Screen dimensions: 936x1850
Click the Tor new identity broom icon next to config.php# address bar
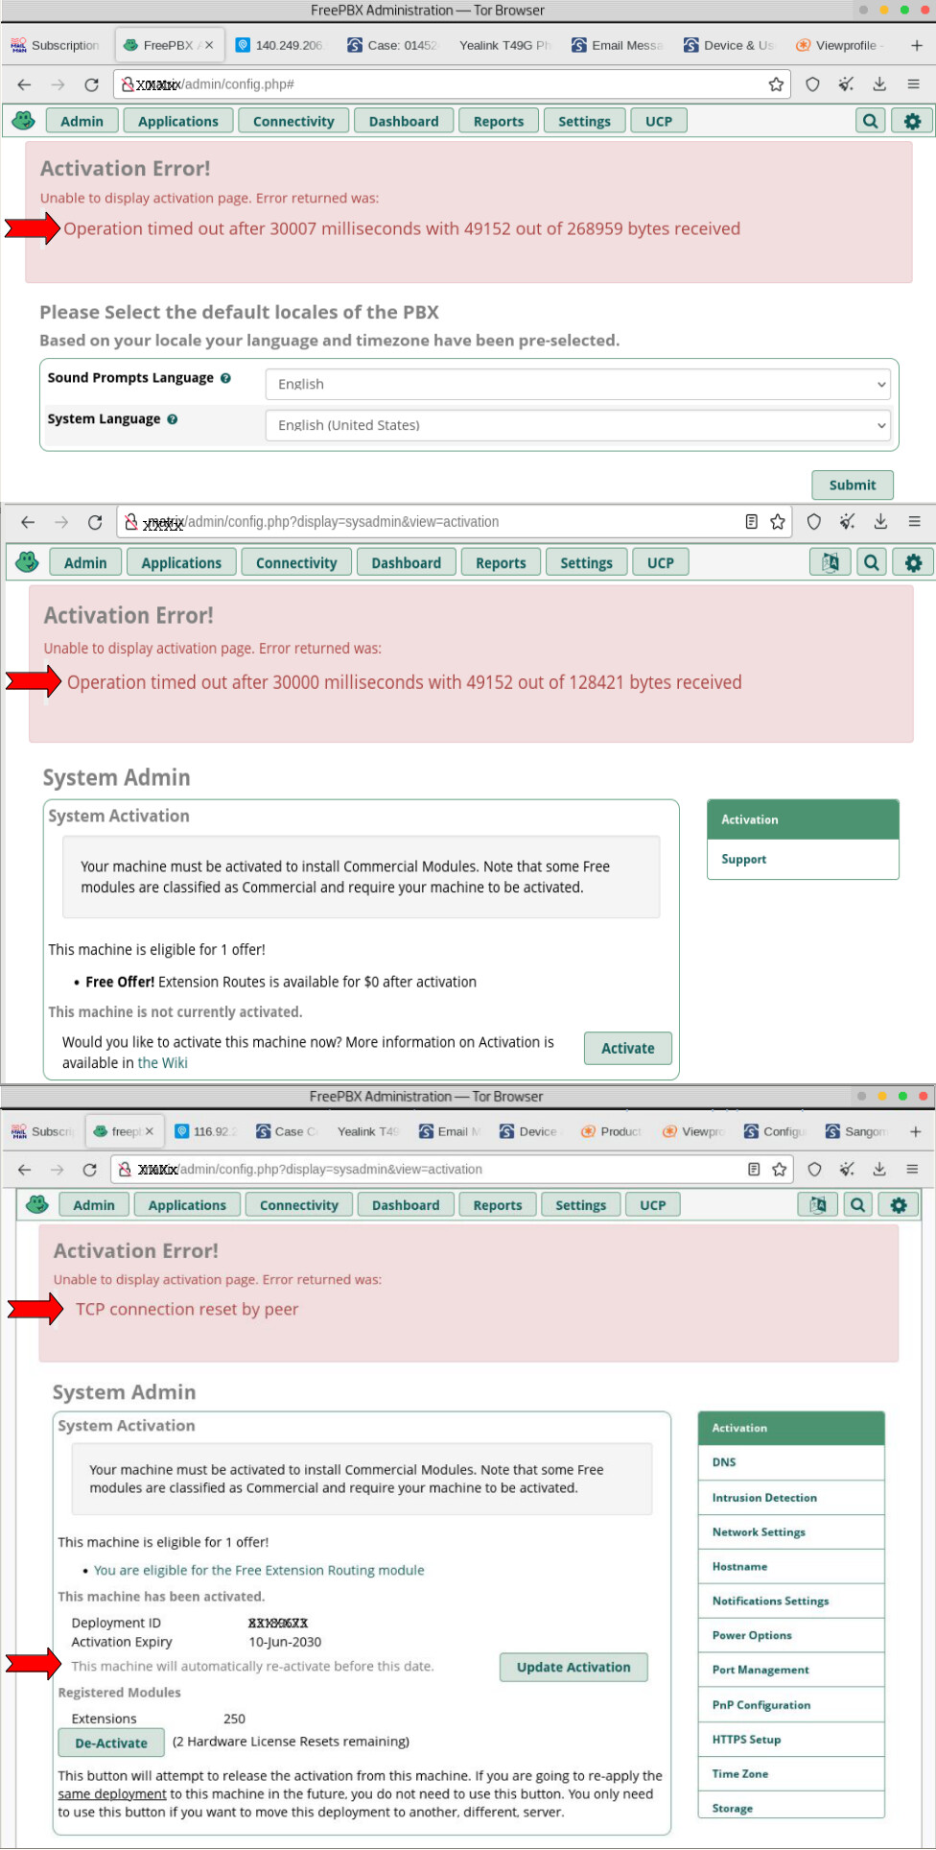[x=846, y=84]
